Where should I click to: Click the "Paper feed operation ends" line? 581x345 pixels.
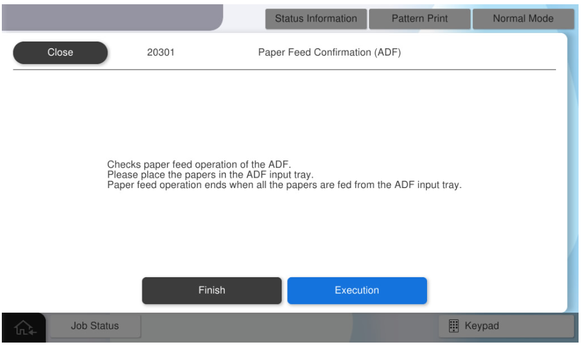pos(284,185)
